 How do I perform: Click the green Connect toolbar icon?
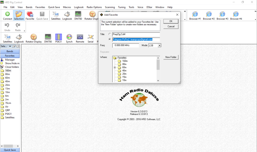coord(7,14)
